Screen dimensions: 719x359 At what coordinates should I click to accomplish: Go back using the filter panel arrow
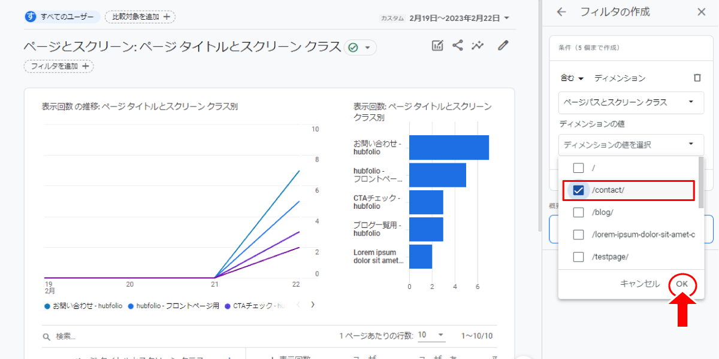(561, 12)
